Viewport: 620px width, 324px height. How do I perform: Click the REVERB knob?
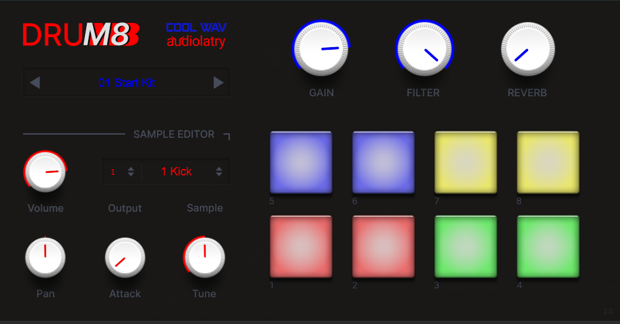[528, 48]
